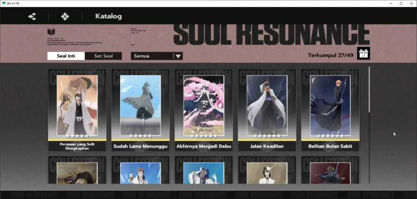Click the Katalog page title
The height and width of the screenshot is (199, 417).
click(x=108, y=17)
